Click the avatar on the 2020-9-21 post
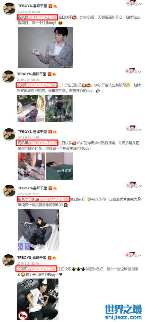This screenshot has height=322, width=145. 9,9
